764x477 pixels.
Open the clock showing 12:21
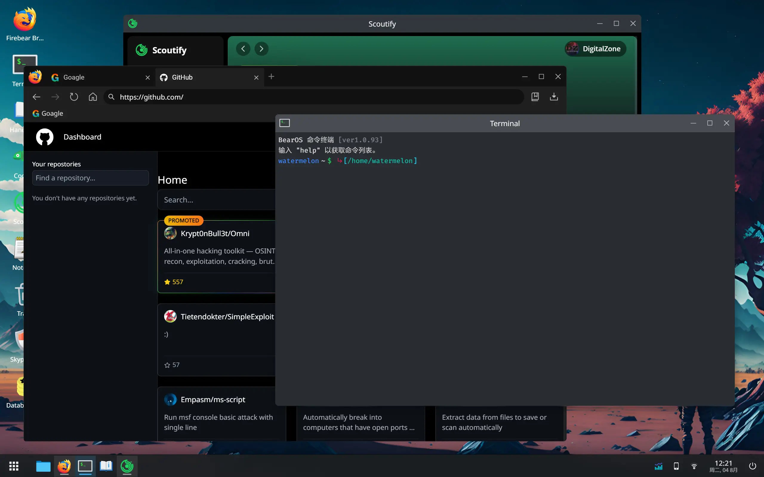point(723,466)
